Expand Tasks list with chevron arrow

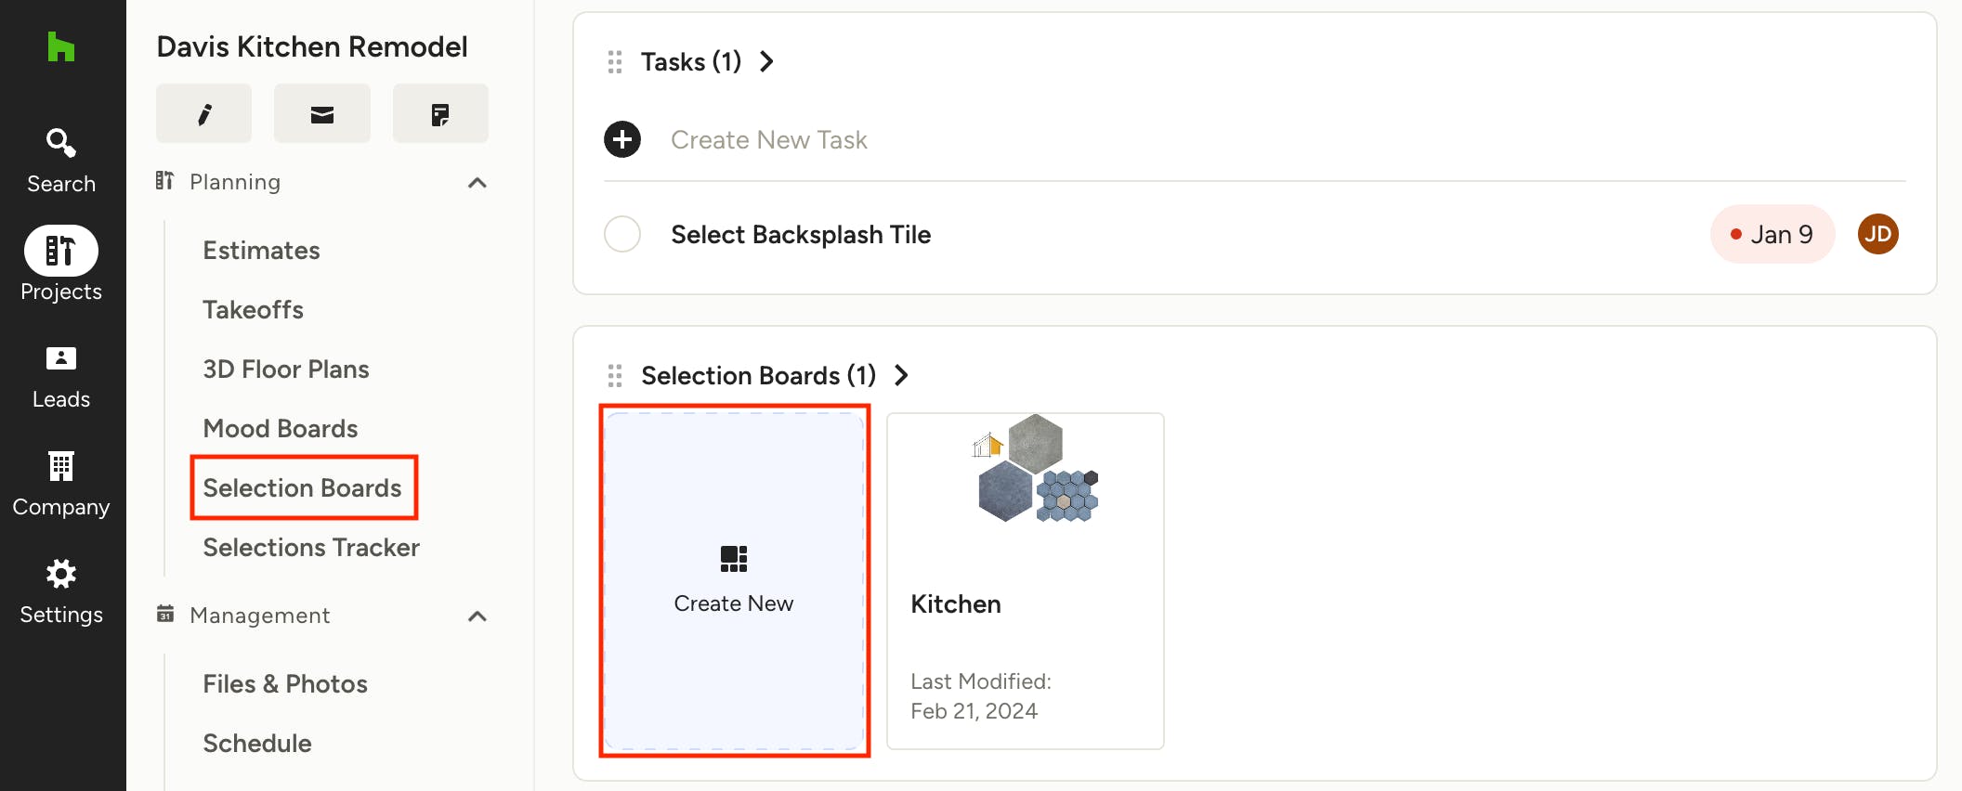(x=766, y=62)
